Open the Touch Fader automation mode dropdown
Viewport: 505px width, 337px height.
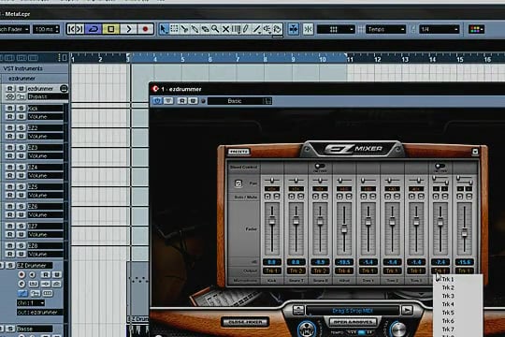coord(14,29)
